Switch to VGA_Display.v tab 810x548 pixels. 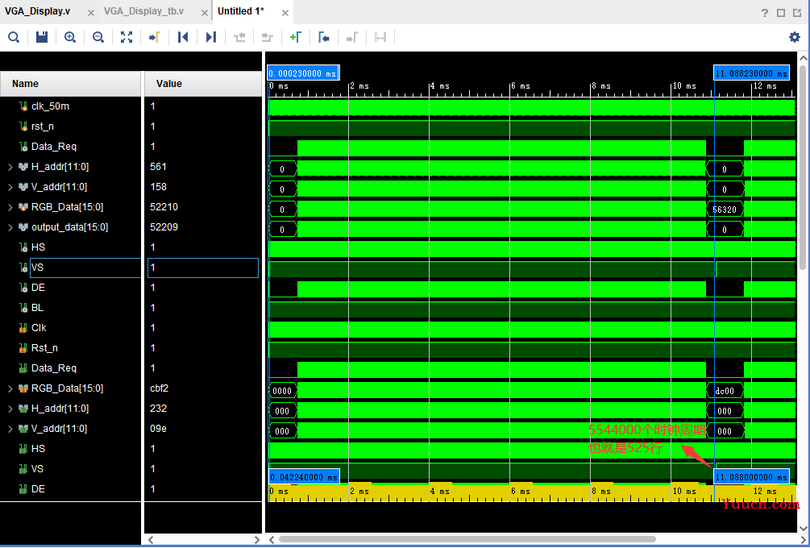37,11
